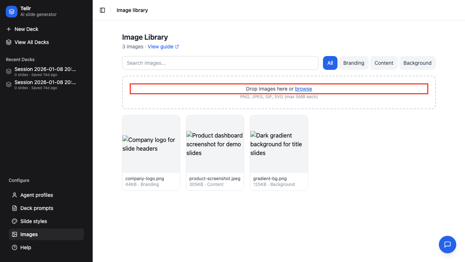Open the first recent Session deck
Screen dimensions: 465x262
[45, 71]
